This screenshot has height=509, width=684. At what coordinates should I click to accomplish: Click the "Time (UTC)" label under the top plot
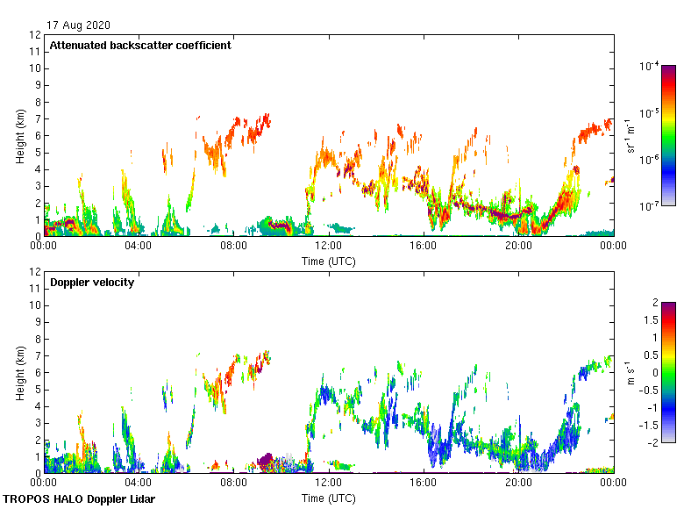coord(328,261)
